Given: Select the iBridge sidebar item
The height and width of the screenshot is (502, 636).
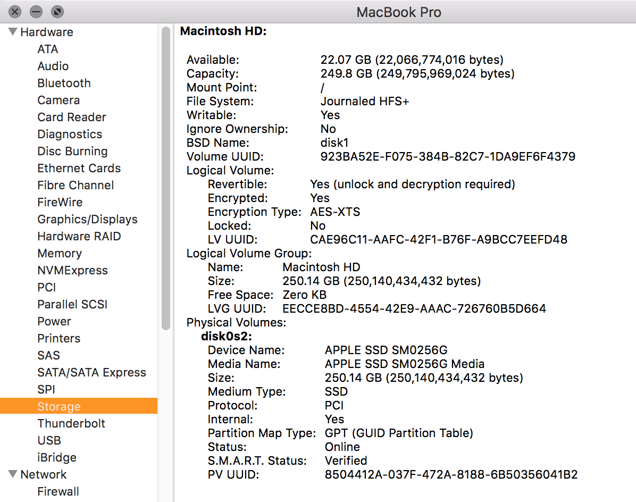Looking at the screenshot, I should (57, 457).
